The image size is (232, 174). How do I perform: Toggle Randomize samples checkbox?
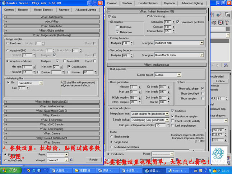point(172,116)
